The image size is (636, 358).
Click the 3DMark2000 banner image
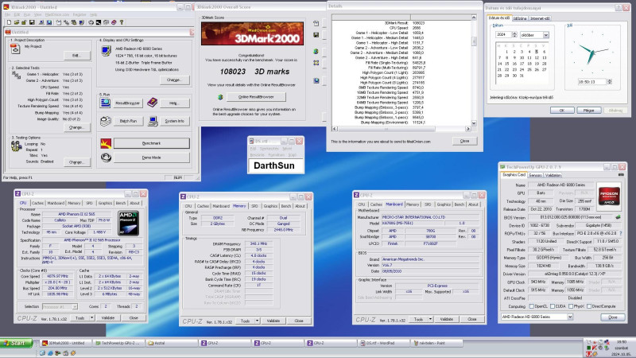252,33
